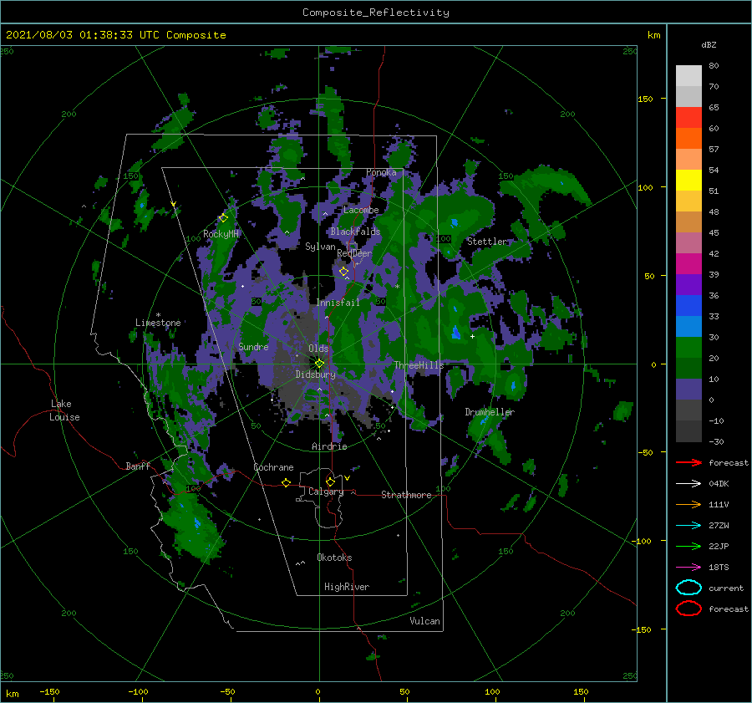
Task: Click the Ponoka city label
Action: pyautogui.click(x=381, y=172)
